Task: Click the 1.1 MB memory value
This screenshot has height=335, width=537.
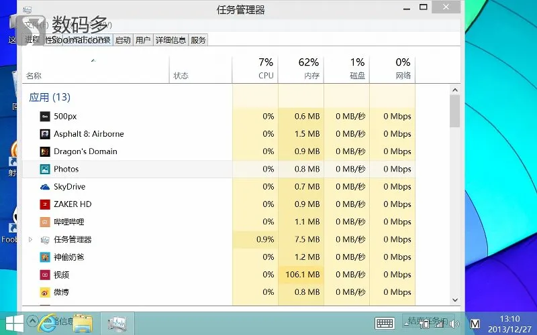Action: click(x=307, y=222)
